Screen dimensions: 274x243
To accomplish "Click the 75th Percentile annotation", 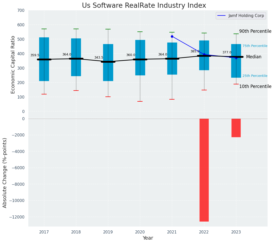I will click(x=255, y=46).
